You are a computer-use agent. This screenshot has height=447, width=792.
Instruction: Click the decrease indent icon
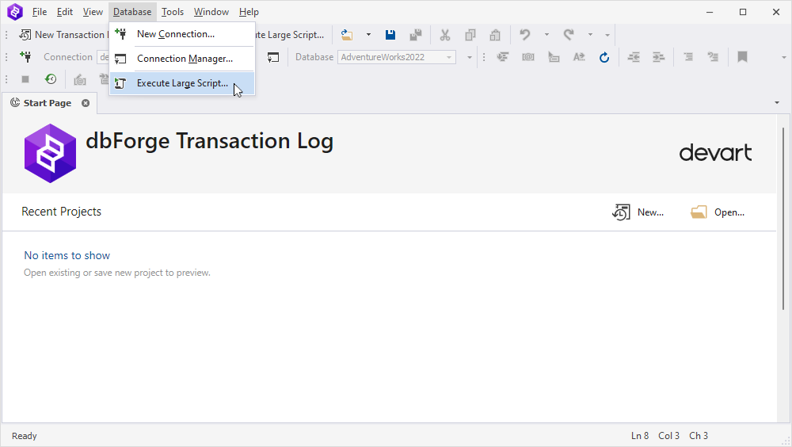click(x=634, y=57)
